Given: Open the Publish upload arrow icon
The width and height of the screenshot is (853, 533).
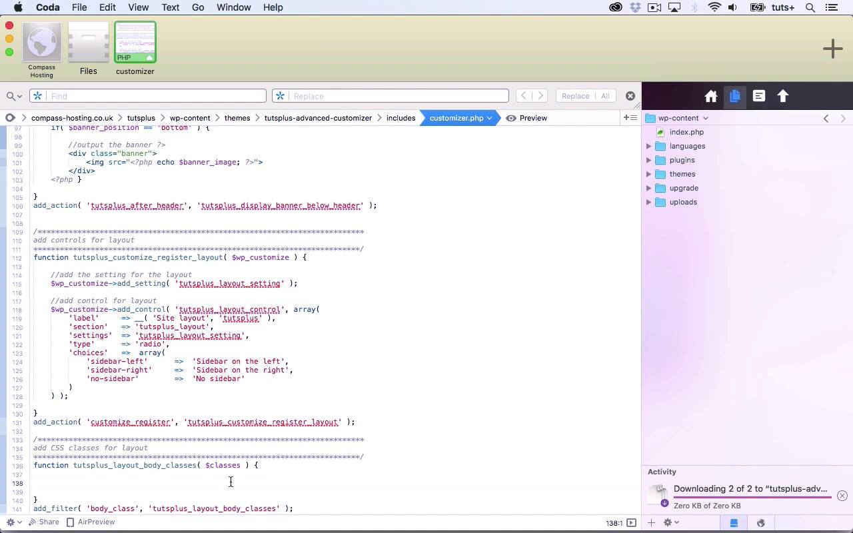Looking at the screenshot, I should pyautogui.click(x=783, y=97).
